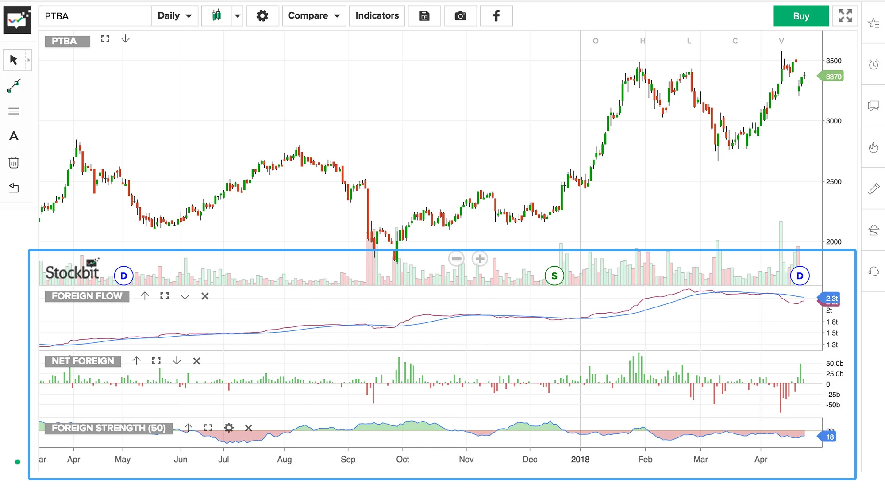Click the PTBA symbol input field

[x=95, y=16]
